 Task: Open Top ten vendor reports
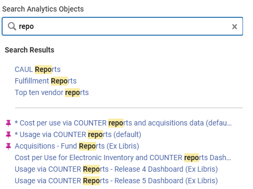click(x=52, y=92)
